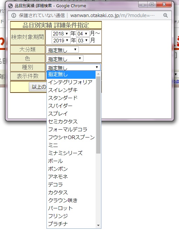Click the URL address bar text
Viewport: 179px width, 230px height.
[x=112, y=15]
